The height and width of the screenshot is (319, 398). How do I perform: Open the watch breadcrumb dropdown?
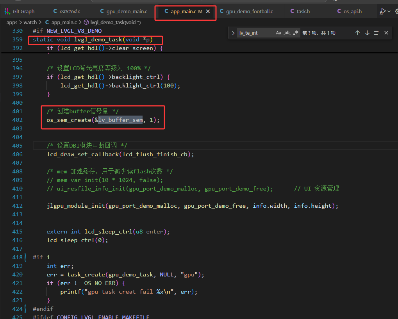click(x=30, y=22)
